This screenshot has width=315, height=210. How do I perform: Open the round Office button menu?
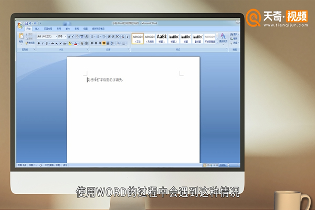(20, 25)
